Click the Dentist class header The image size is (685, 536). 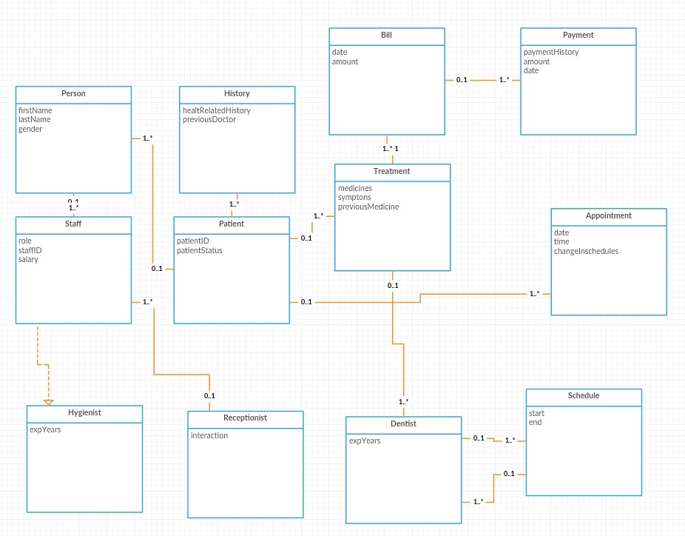pos(402,423)
